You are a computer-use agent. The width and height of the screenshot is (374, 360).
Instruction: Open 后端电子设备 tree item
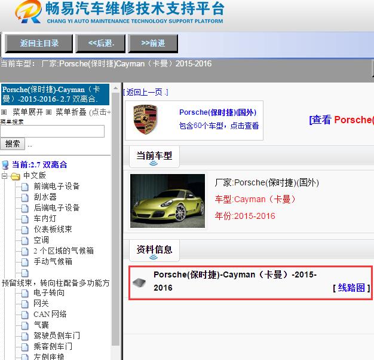coord(57,208)
